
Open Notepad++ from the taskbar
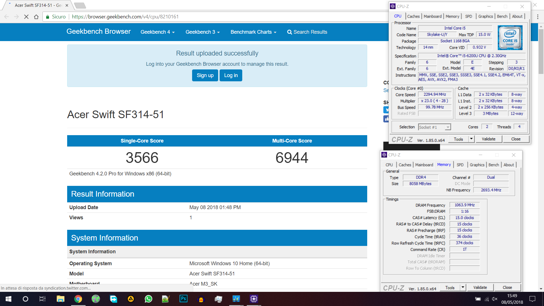coord(166,299)
